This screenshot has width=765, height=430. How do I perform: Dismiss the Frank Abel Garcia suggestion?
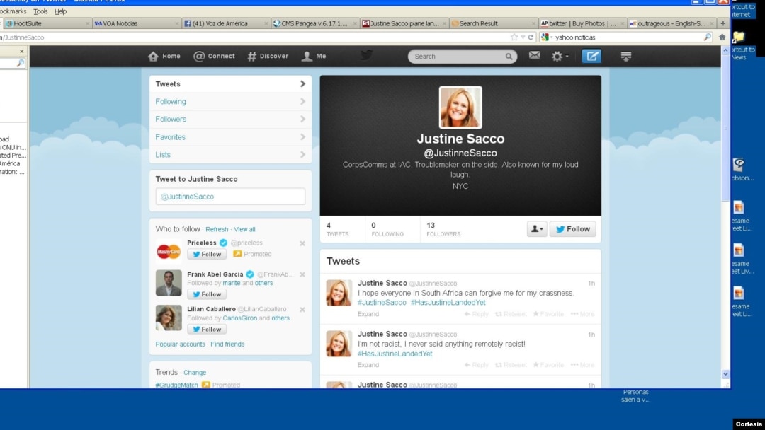302,274
